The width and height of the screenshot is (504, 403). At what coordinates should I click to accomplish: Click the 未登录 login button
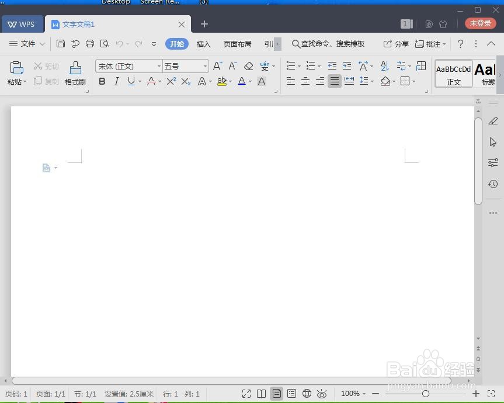coord(481,23)
